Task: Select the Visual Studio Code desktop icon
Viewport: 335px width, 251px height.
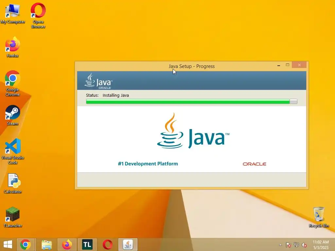Action: (13, 151)
